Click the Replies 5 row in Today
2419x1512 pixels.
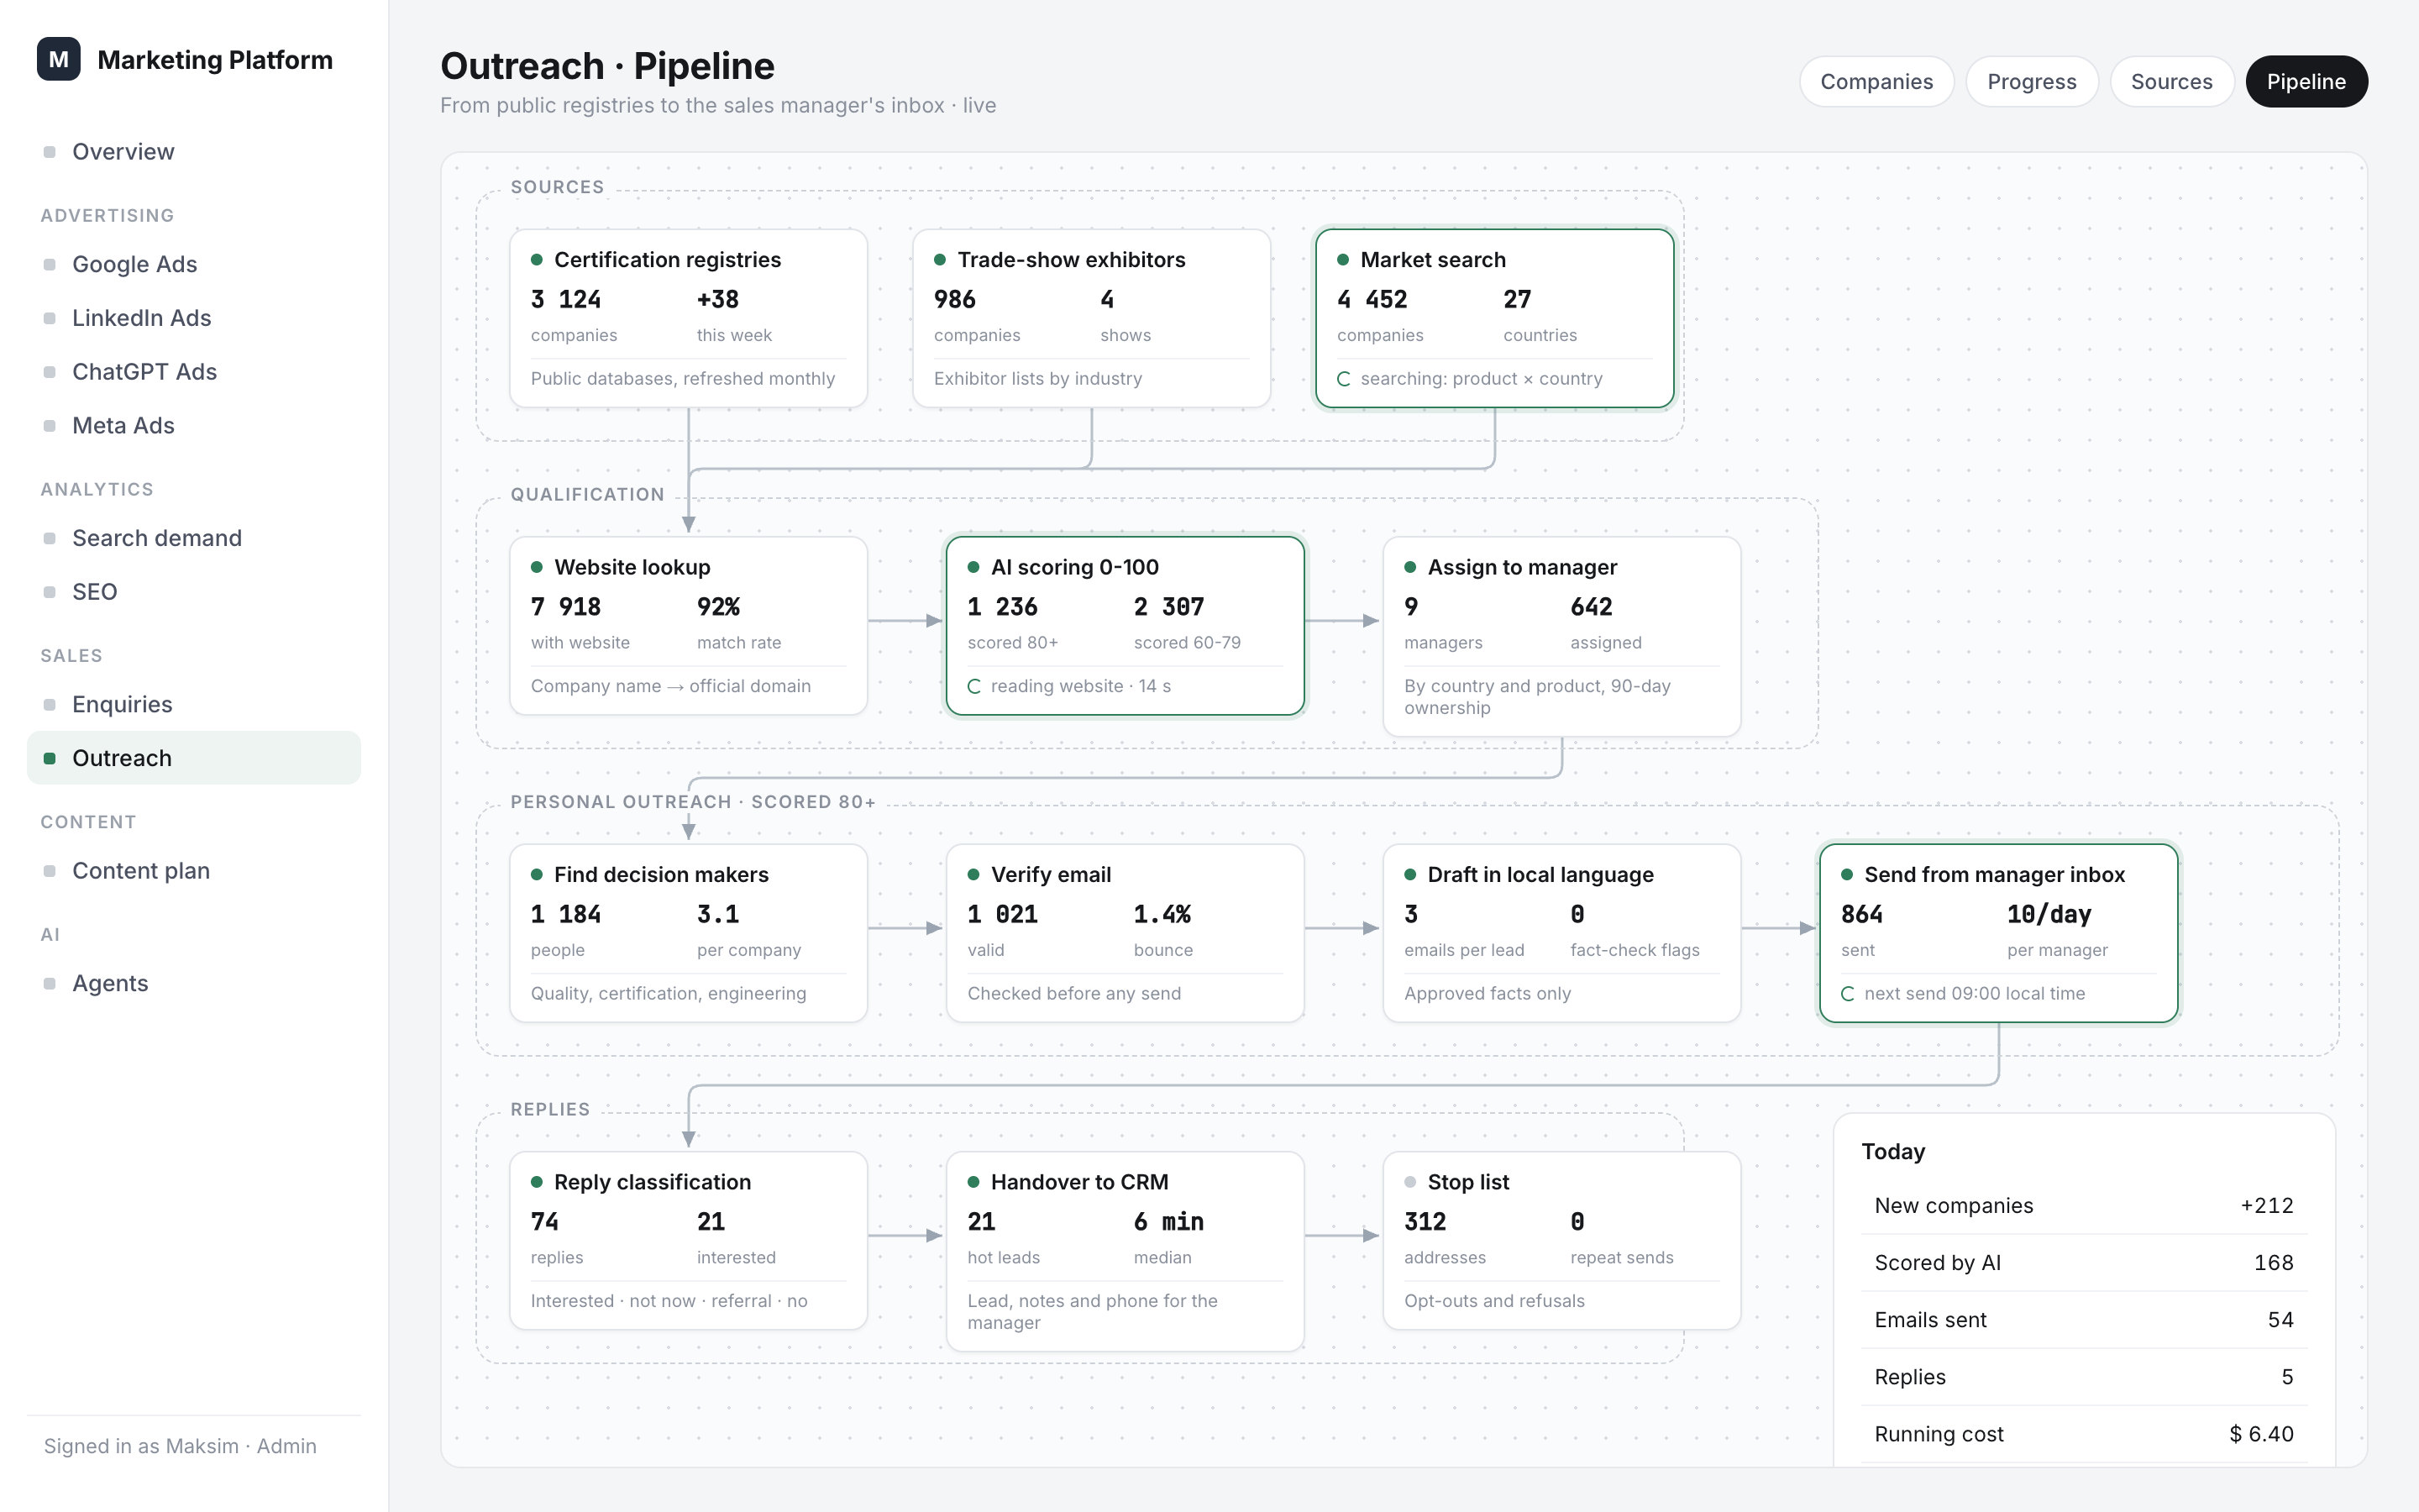coord(2083,1377)
